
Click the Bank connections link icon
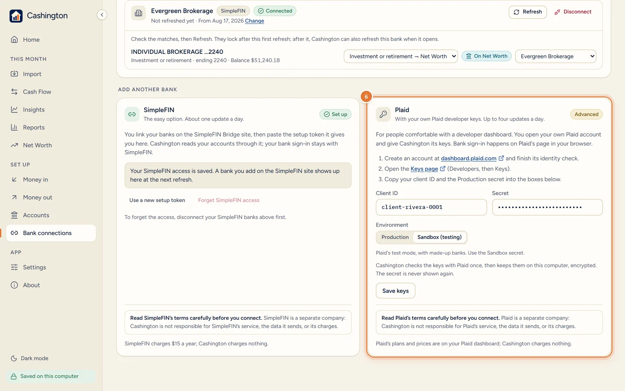click(14, 233)
